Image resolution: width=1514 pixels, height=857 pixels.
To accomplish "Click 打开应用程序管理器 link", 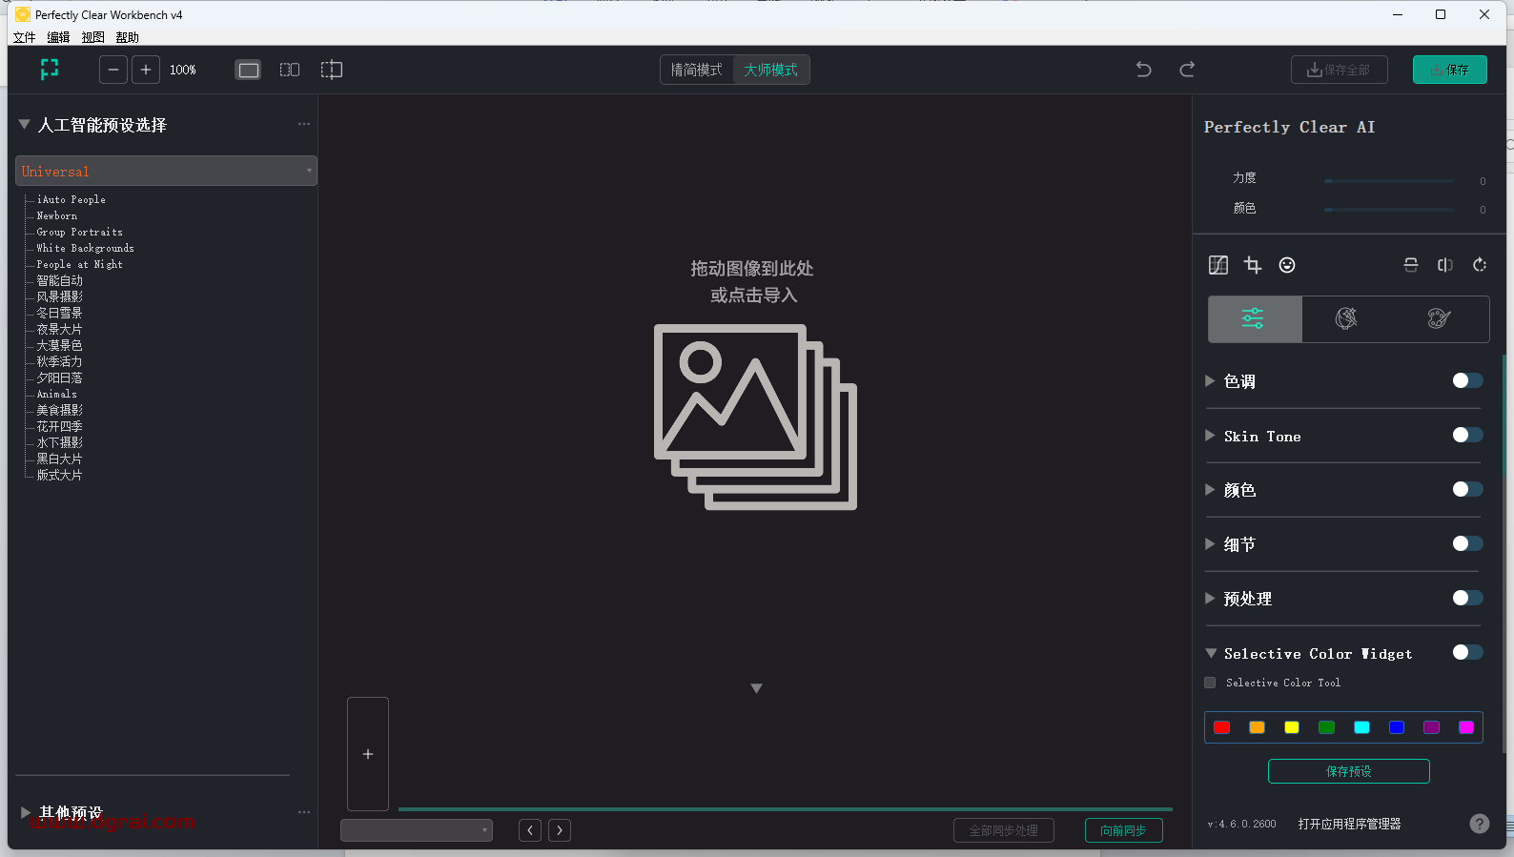I will coord(1349,824).
